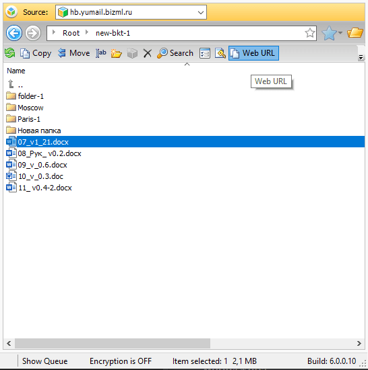This screenshot has height=370, width=368.
Task: Click Build: 6.0.0.10 status text
Action: click(332, 361)
